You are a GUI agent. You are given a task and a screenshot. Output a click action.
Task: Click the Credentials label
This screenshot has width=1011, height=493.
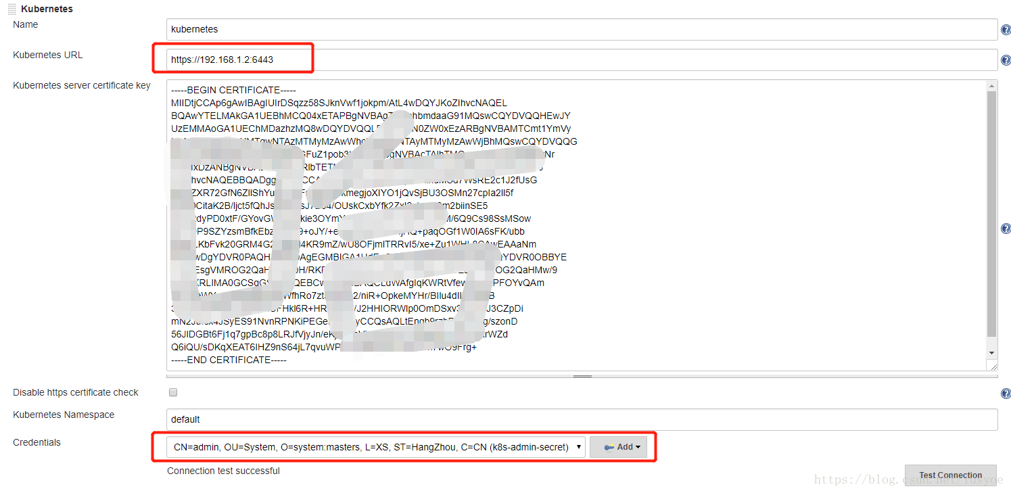37,442
